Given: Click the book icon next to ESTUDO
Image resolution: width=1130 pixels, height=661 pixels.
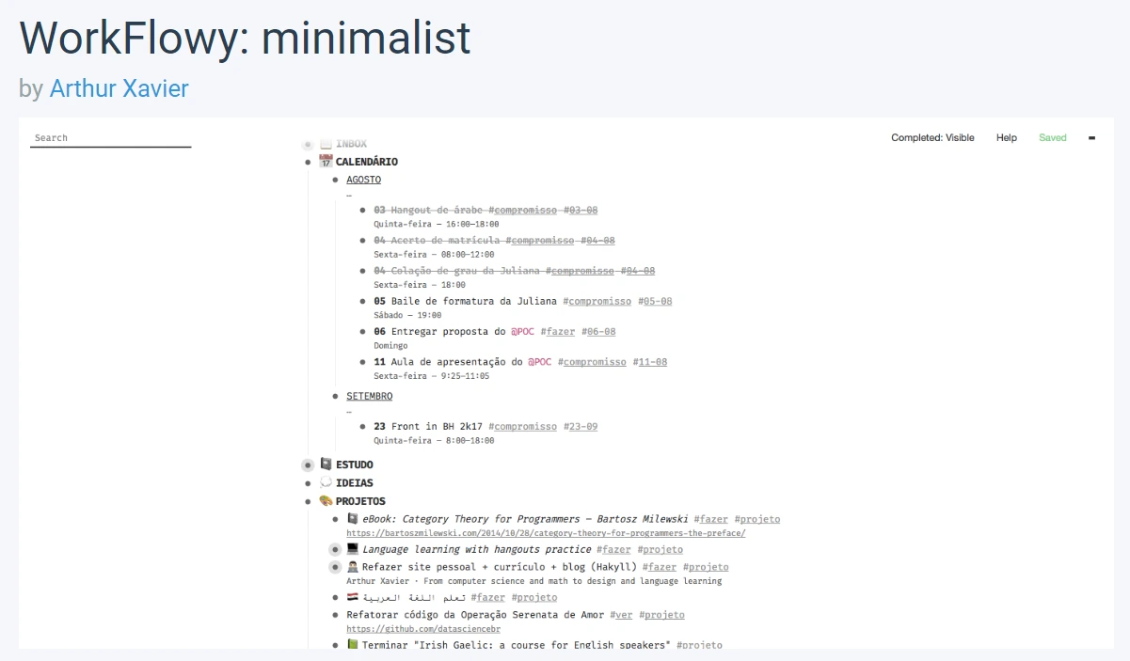Looking at the screenshot, I should [326, 464].
